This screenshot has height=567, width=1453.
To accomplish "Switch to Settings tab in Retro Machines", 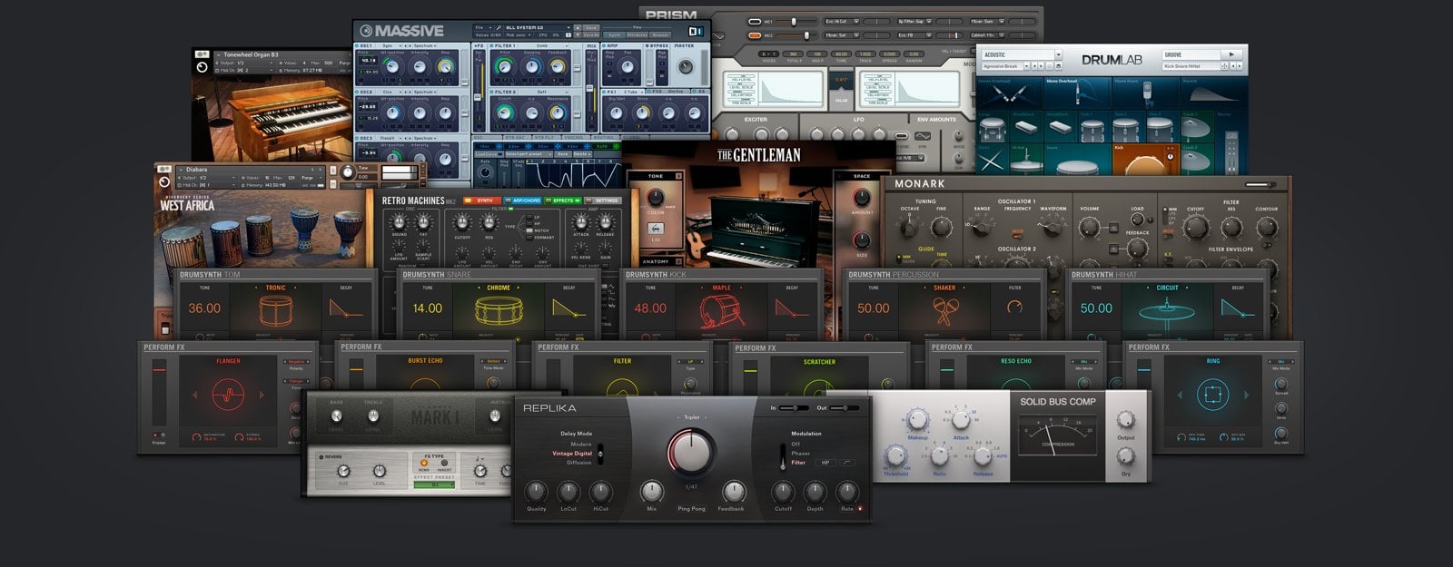I will point(603,200).
